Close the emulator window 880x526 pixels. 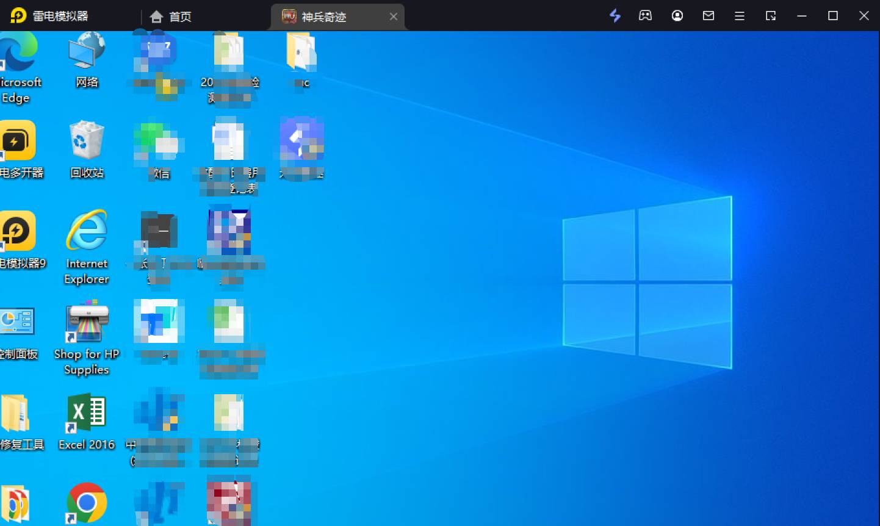tap(864, 16)
